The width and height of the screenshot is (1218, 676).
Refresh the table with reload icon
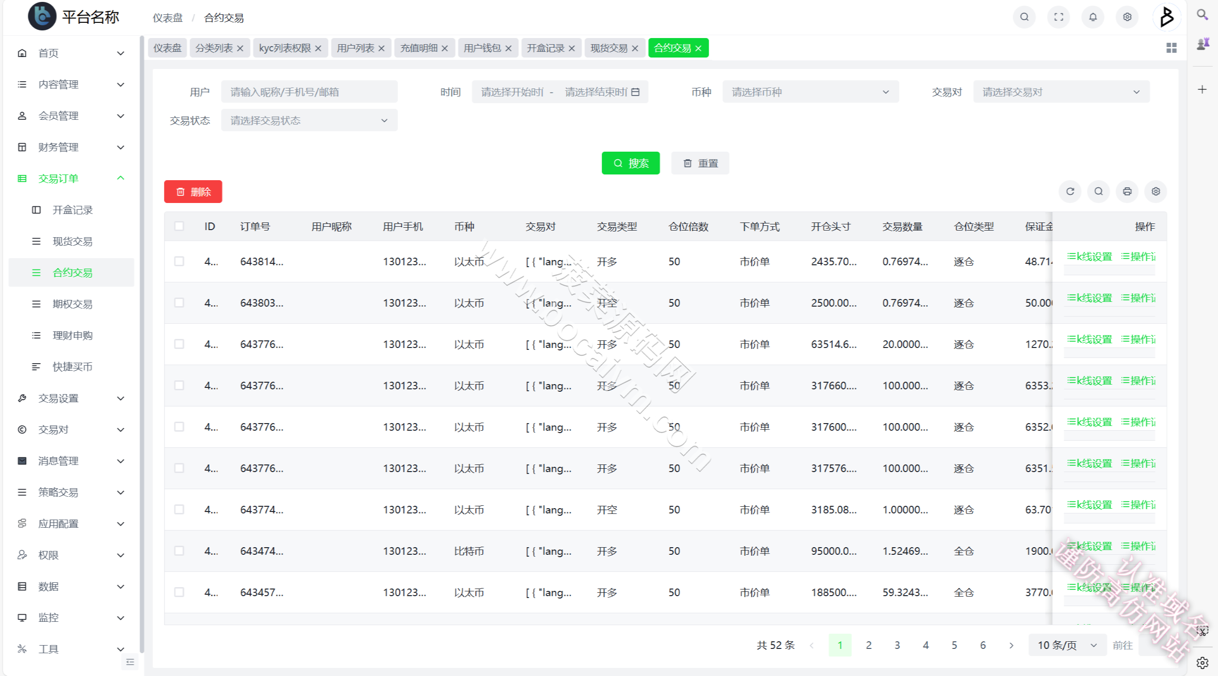[x=1070, y=192]
